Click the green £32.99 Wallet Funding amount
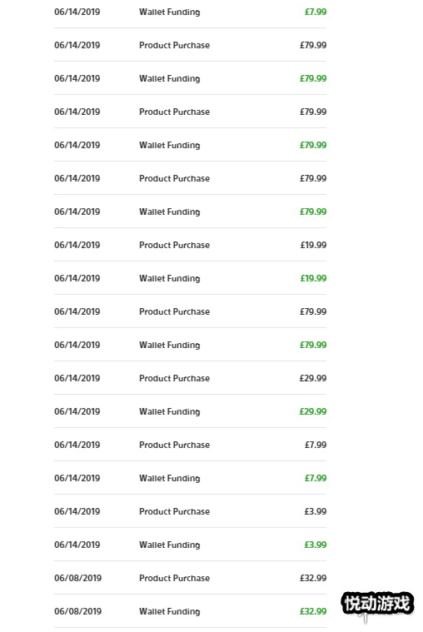 [313, 611]
